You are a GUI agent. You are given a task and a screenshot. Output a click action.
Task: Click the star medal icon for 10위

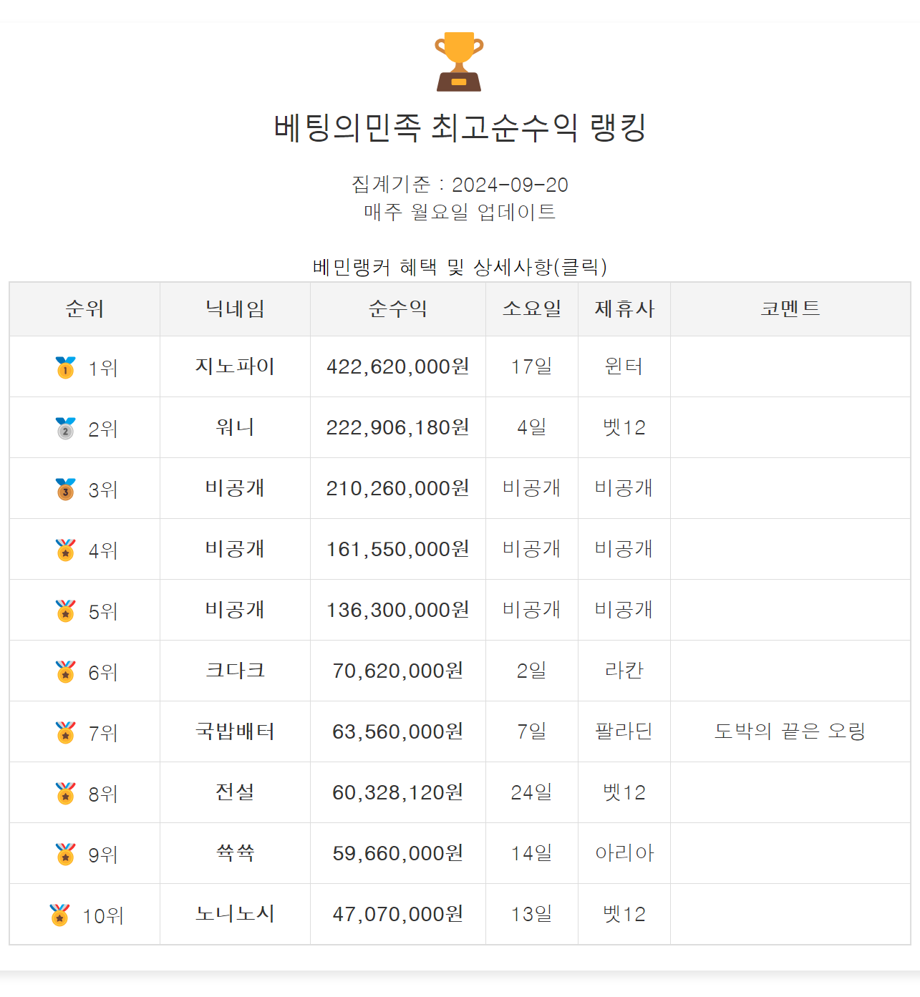coord(59,915)
